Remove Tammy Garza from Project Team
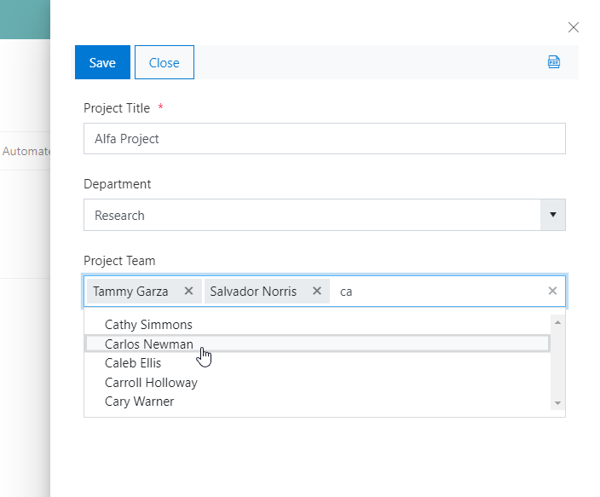 click(x=187, y=291)
